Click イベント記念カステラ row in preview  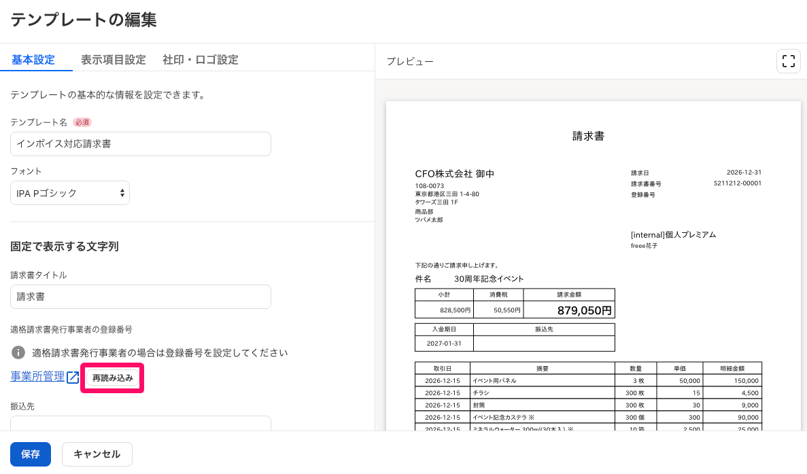588,418
